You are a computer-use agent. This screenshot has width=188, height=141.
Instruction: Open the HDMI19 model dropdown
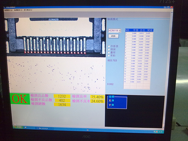point(119,30)
